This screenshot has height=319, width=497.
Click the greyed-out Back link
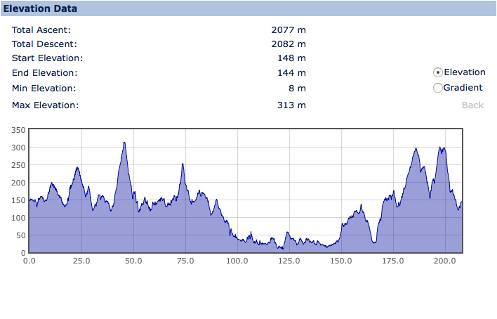pos(472,105)
